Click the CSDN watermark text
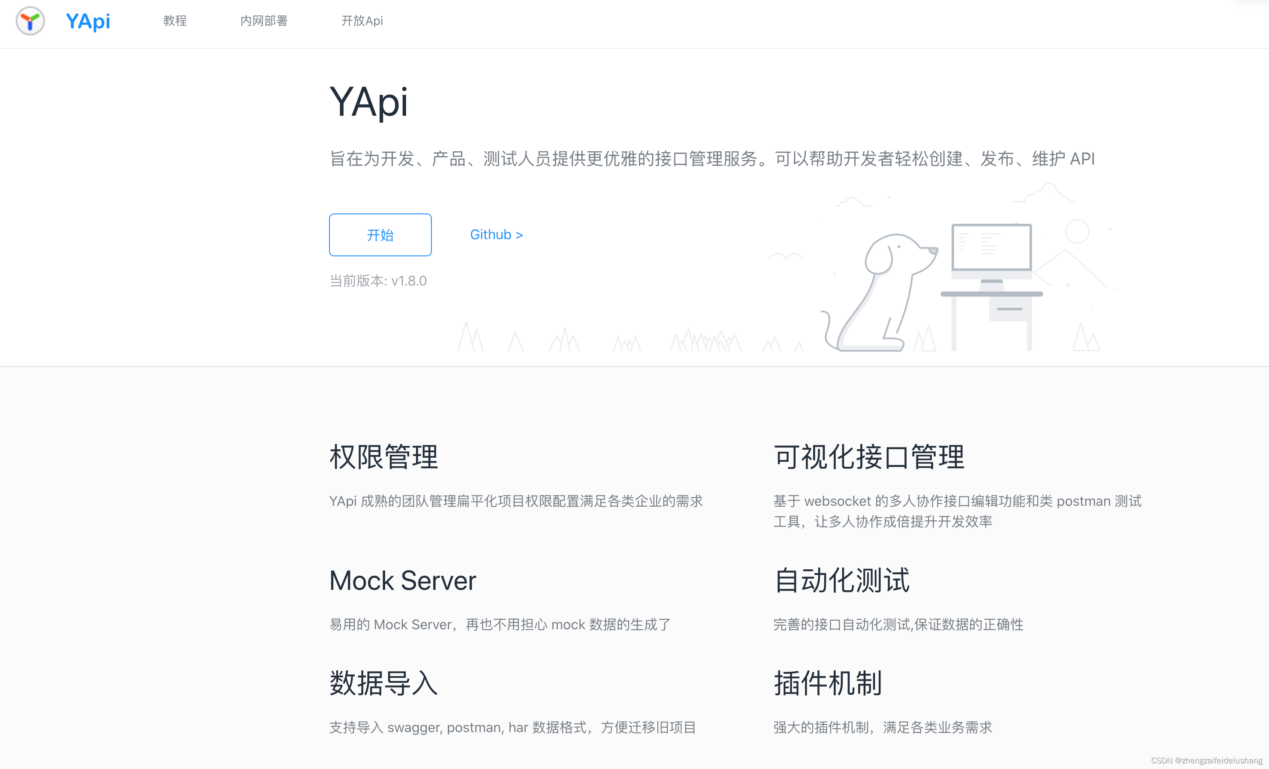Image resolution: width=1269 pixels, height=769 pixels. (1206, 760)
